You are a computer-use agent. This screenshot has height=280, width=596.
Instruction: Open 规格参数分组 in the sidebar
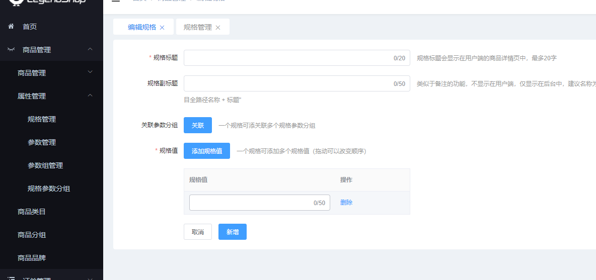pyautogui.click(x=49, y=189)
